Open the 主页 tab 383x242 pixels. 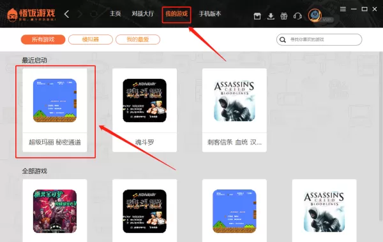coord(115,13)
